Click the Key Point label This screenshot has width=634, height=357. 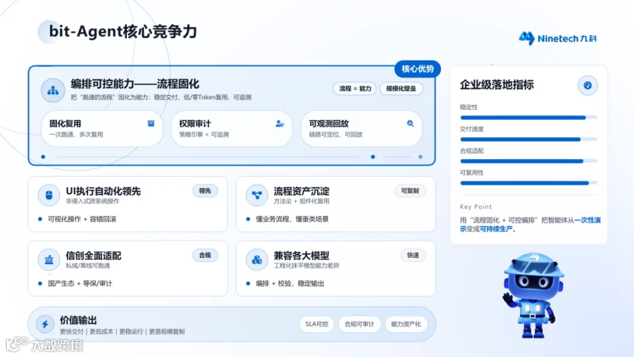pos(476,206)
